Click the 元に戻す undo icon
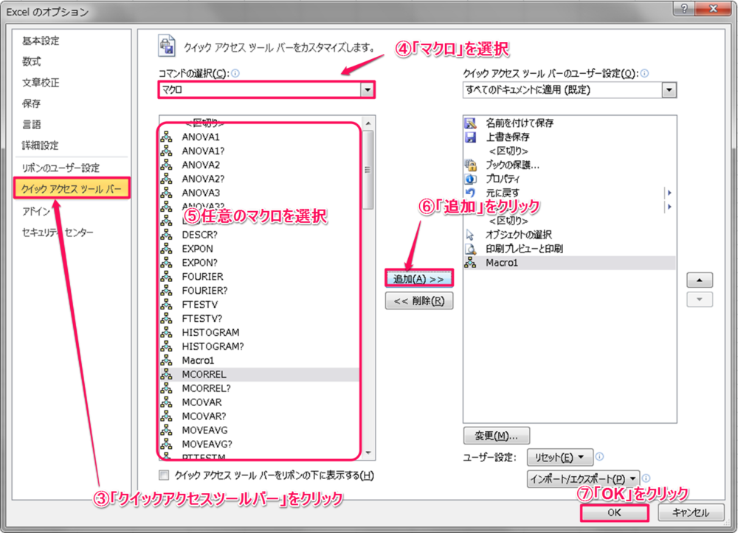 click(470, 193)
